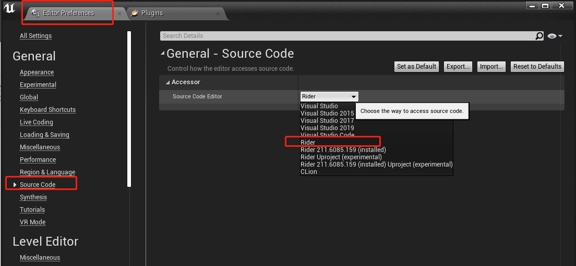Open the All Settings link
This screenshot has height=266, width=576.
[35, 36]
